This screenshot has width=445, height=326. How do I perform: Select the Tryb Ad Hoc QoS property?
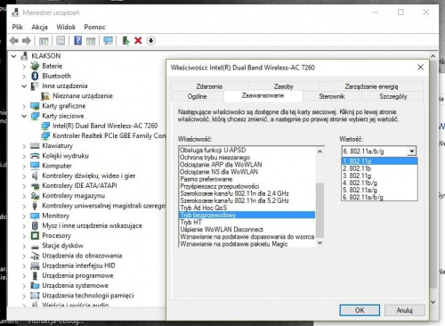[x=247, y=208]
